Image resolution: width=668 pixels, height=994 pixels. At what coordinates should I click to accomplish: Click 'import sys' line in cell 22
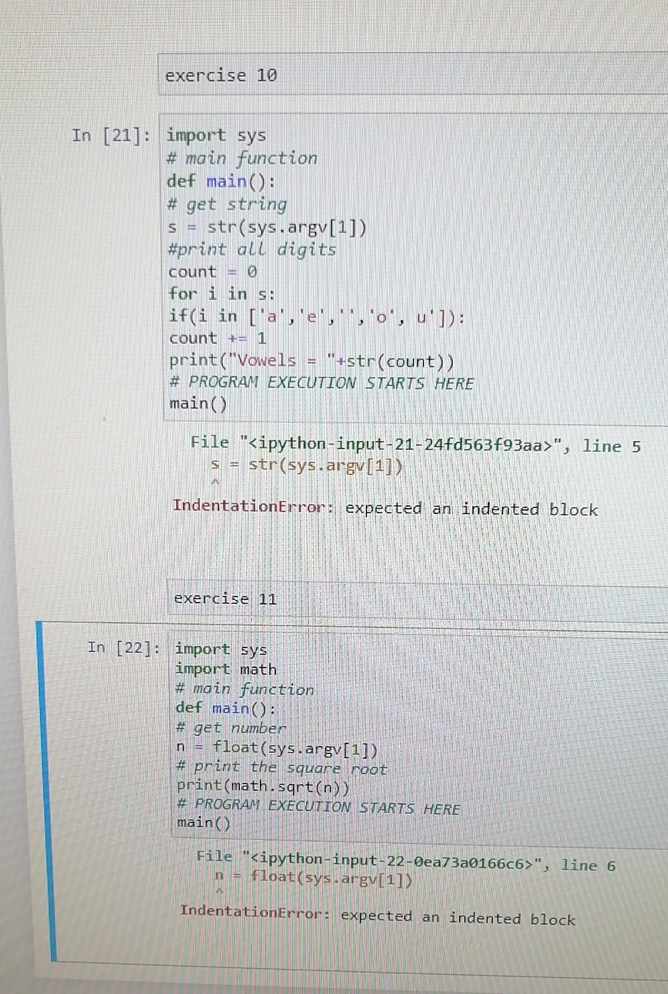(220, 649)
